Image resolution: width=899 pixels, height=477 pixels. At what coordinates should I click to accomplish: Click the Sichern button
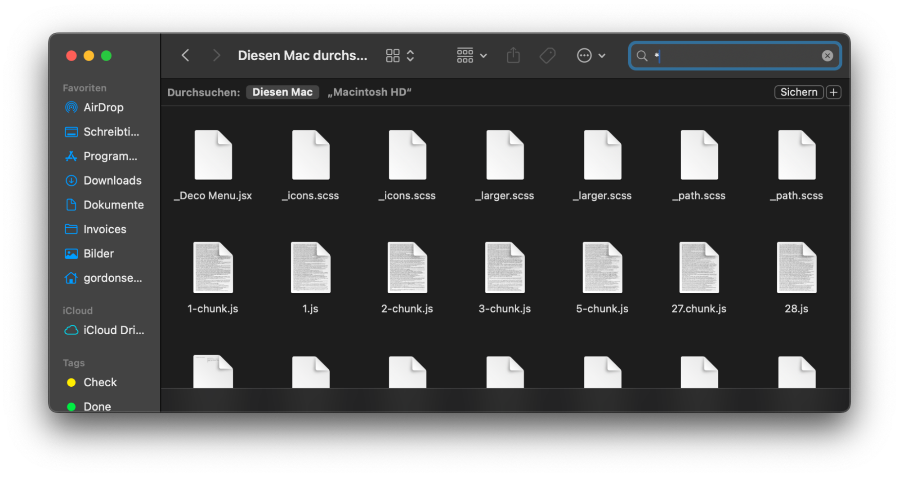click(798, 92)
